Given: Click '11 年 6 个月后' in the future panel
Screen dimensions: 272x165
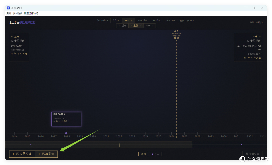Looking at the screenshot, I should pos(252,58).
